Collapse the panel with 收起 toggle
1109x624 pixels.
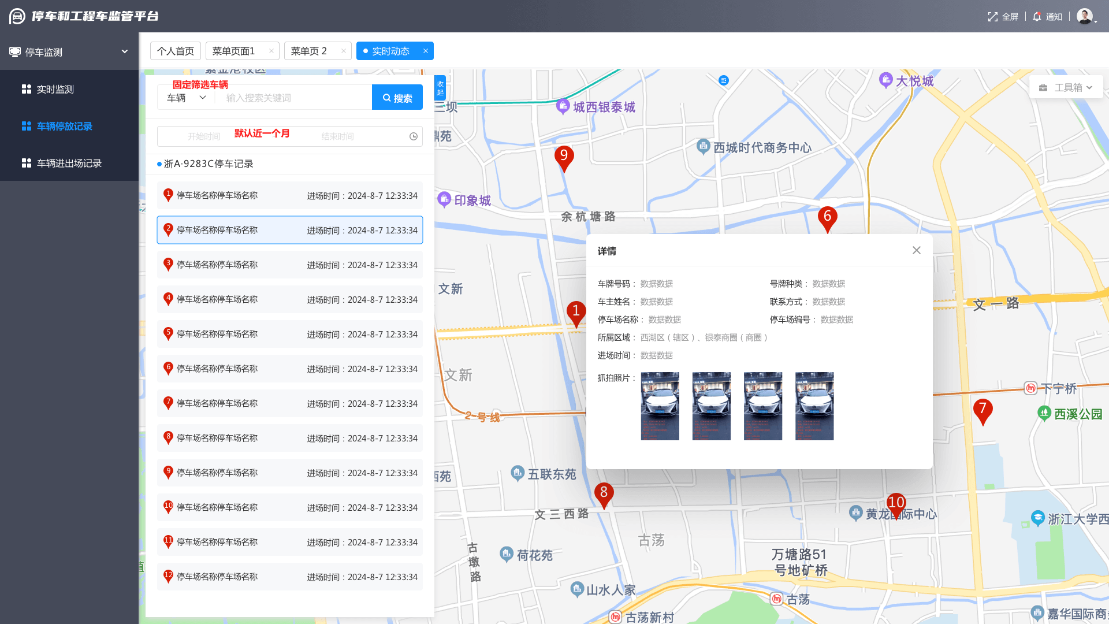pos(440,88)
